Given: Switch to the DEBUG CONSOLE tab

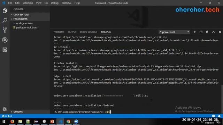Looking at the screenshot, I should [88, 32].
